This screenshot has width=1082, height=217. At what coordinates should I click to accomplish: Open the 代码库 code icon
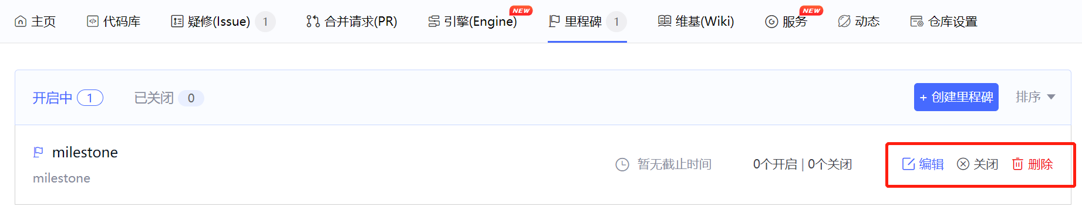coord(93,22)
